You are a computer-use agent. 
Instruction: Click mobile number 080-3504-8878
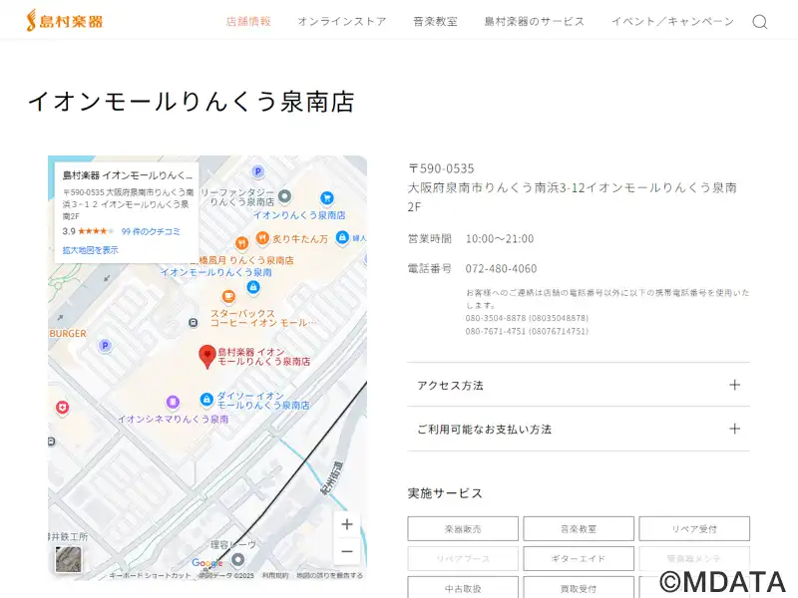pyautogui.click(x=527, y=318)
